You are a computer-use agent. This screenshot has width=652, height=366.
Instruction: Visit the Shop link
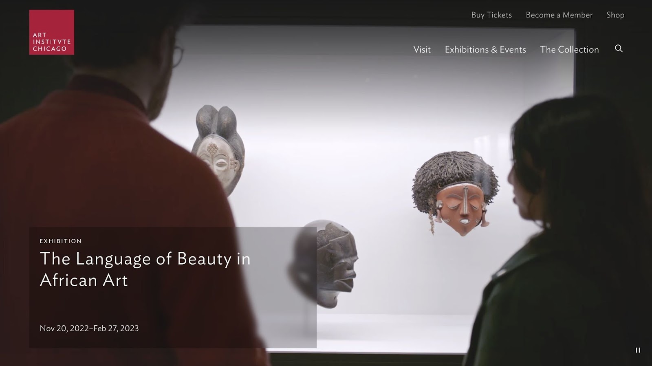[x=615, y=15]
